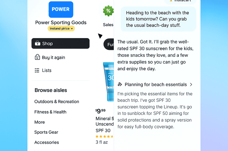Click the Buy it again bag icon
Viewport: 228px width, 151px height.
point(37,57)
